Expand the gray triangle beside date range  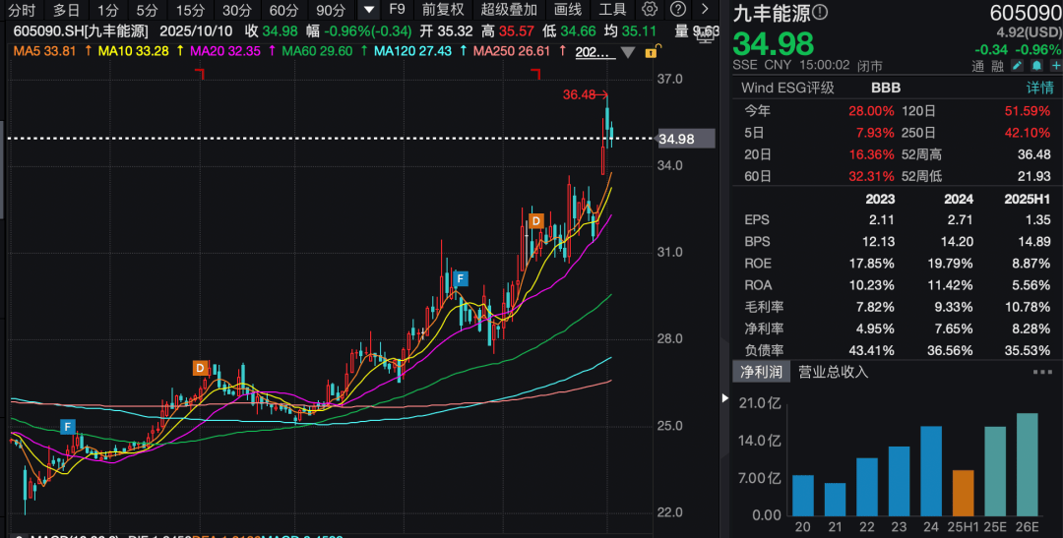(x=627, y=52)
